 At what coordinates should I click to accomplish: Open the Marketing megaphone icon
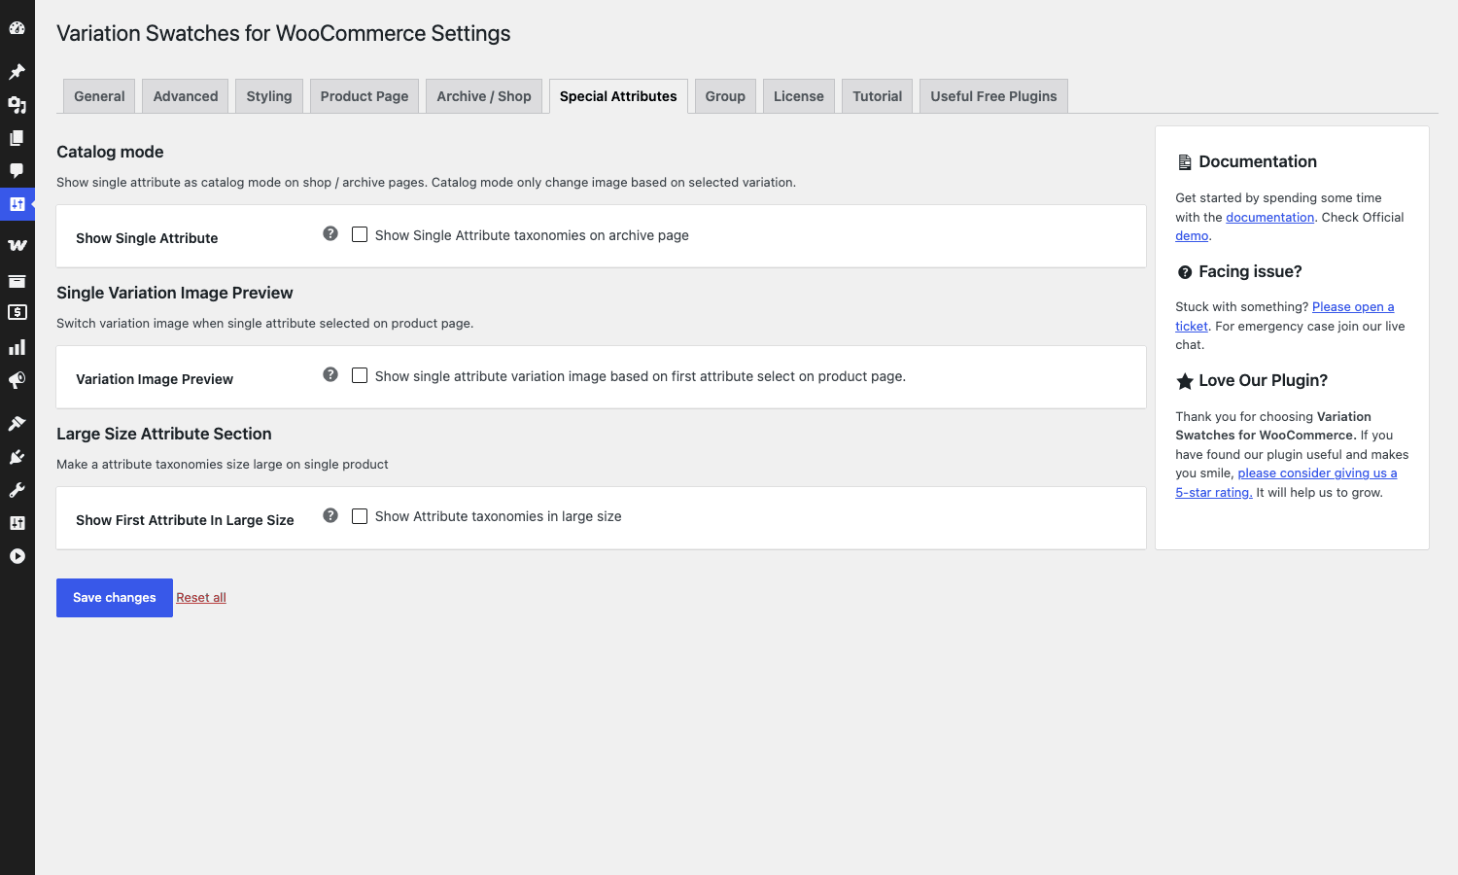pyautogui.click(x=17, y=380)
